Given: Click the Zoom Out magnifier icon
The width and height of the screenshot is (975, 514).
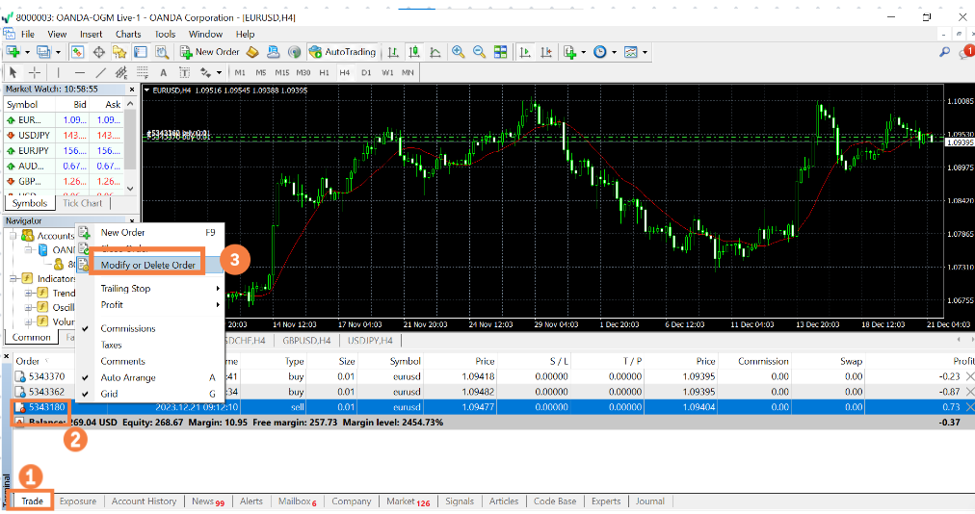Looking at the screenshot, I should (x=478, y=52).
